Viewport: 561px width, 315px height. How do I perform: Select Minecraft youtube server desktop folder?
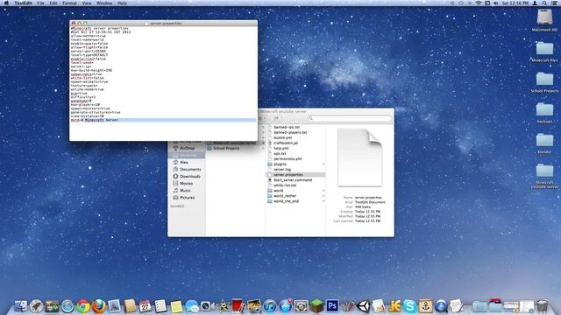click(544, 176)
